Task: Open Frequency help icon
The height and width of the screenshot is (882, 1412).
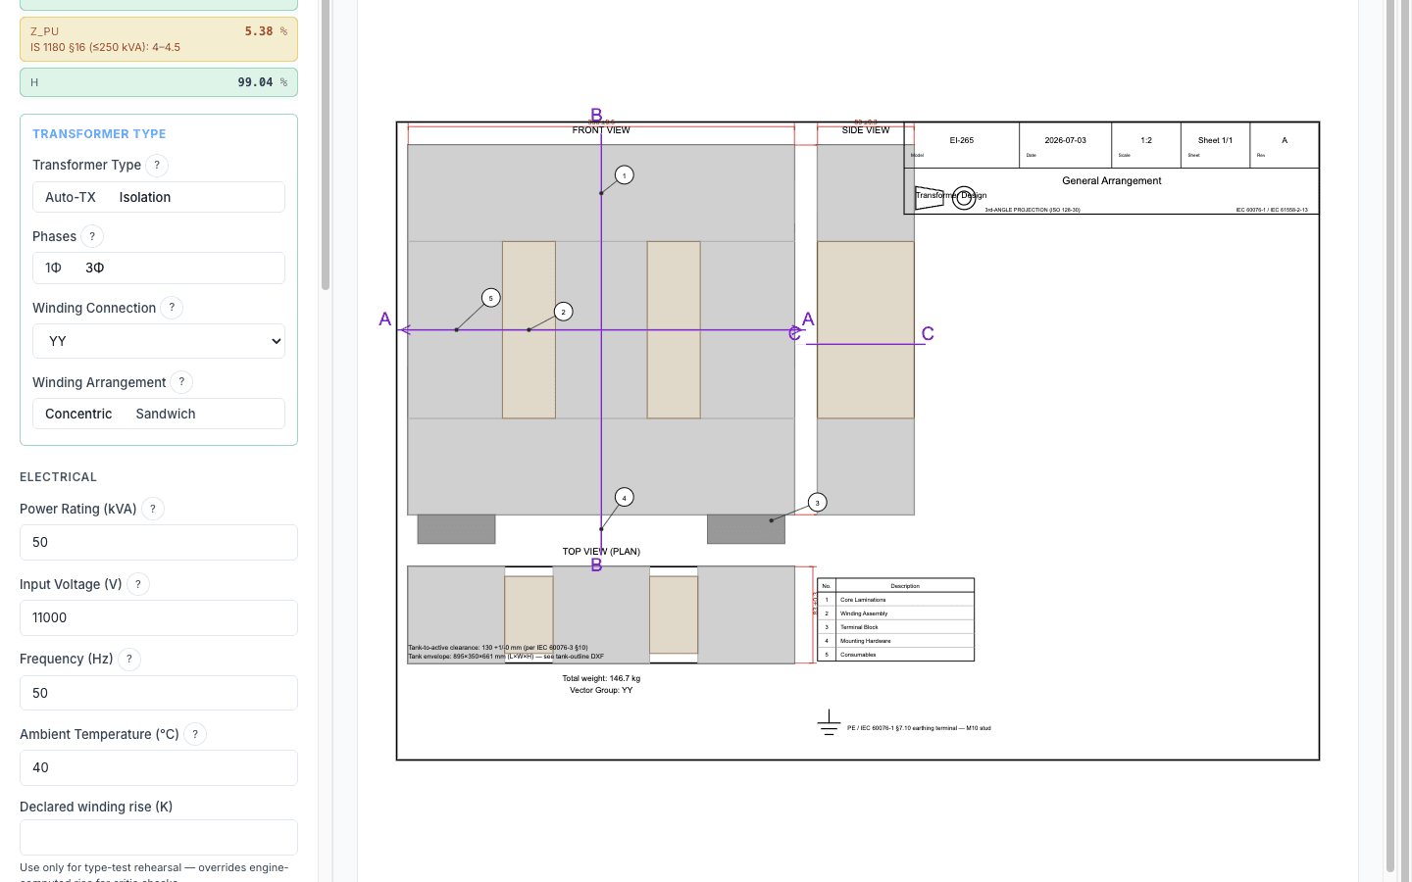Action: (129, 659)
